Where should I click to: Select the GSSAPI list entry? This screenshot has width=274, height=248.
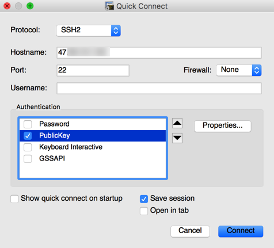(x=93, y=159)
